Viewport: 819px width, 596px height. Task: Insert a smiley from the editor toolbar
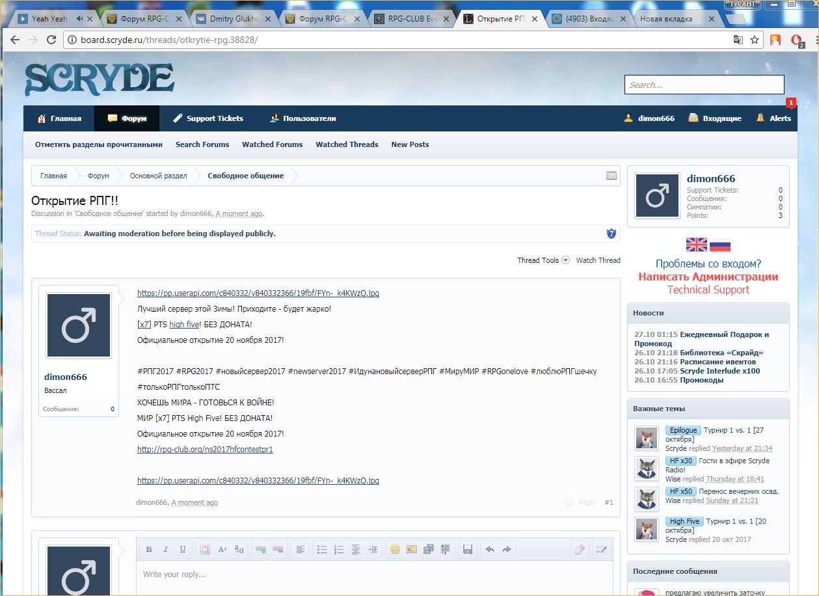[x=395, y=549]
